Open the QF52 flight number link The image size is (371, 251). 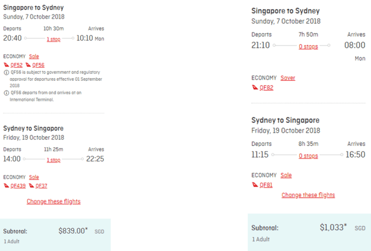click(x=17, y=65)
